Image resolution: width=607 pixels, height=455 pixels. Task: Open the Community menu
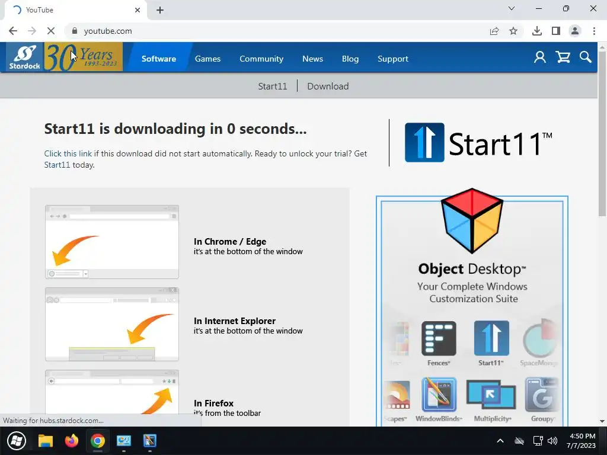[261, 59]
